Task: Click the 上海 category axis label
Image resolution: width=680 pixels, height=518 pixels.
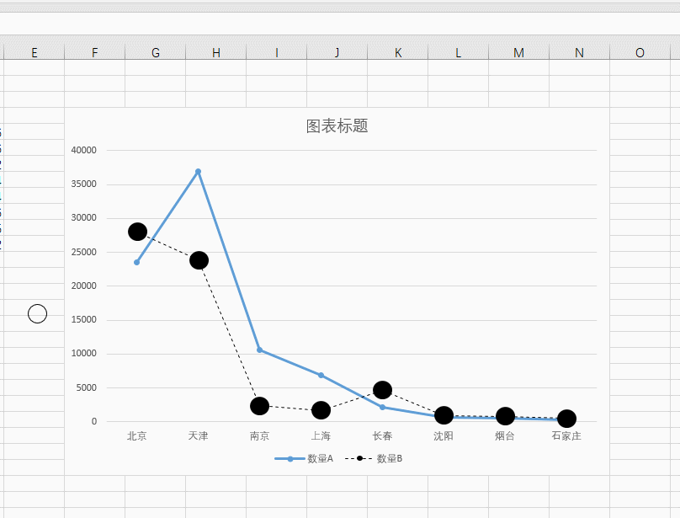Action: [321, 436]
